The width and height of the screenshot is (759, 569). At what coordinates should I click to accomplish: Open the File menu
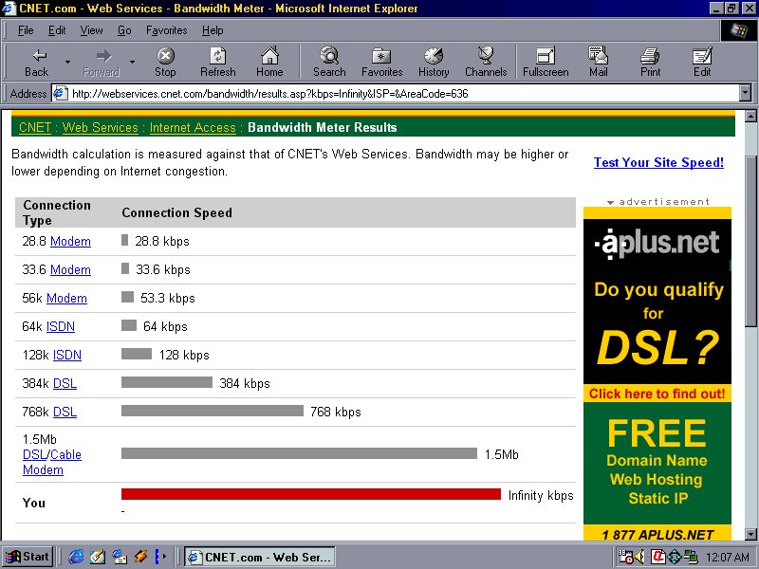(x=26, y=30)
